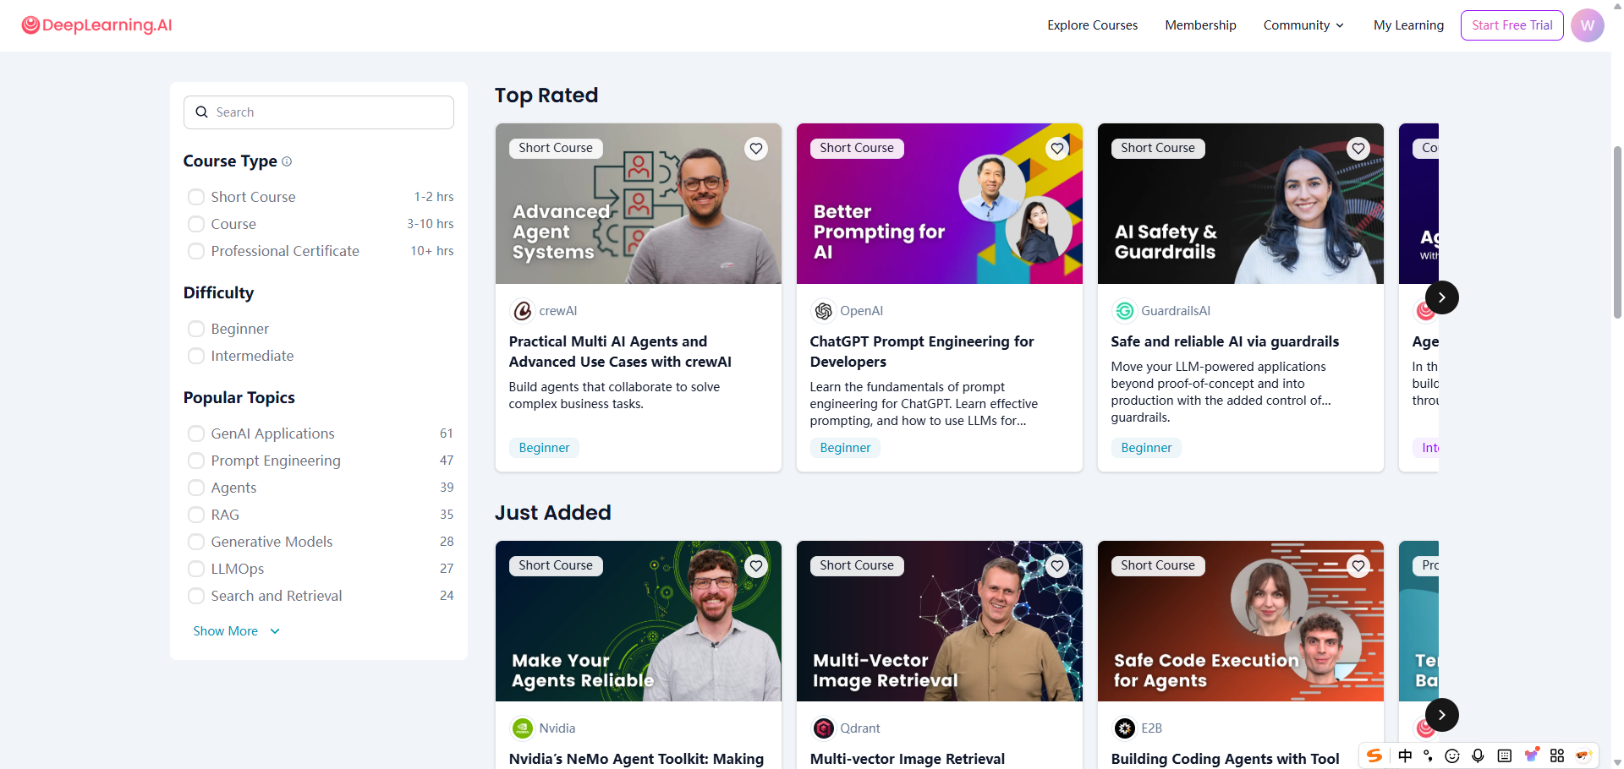Open Multi-vector Image Retrieval course title
The height and width of the screenshot is (769, 1624).
point(908,759)
